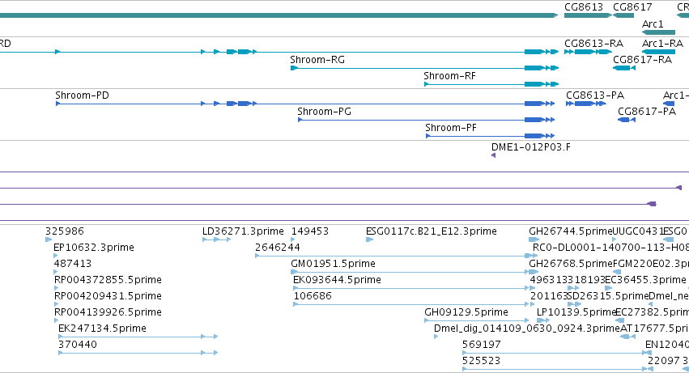Click EST entry 149453
Image resolution: width=689 pixels, height=373 pixels.
[310, 231]
